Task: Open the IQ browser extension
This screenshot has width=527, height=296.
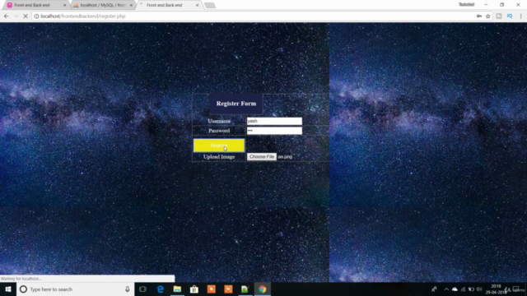Action: [510, 16]
